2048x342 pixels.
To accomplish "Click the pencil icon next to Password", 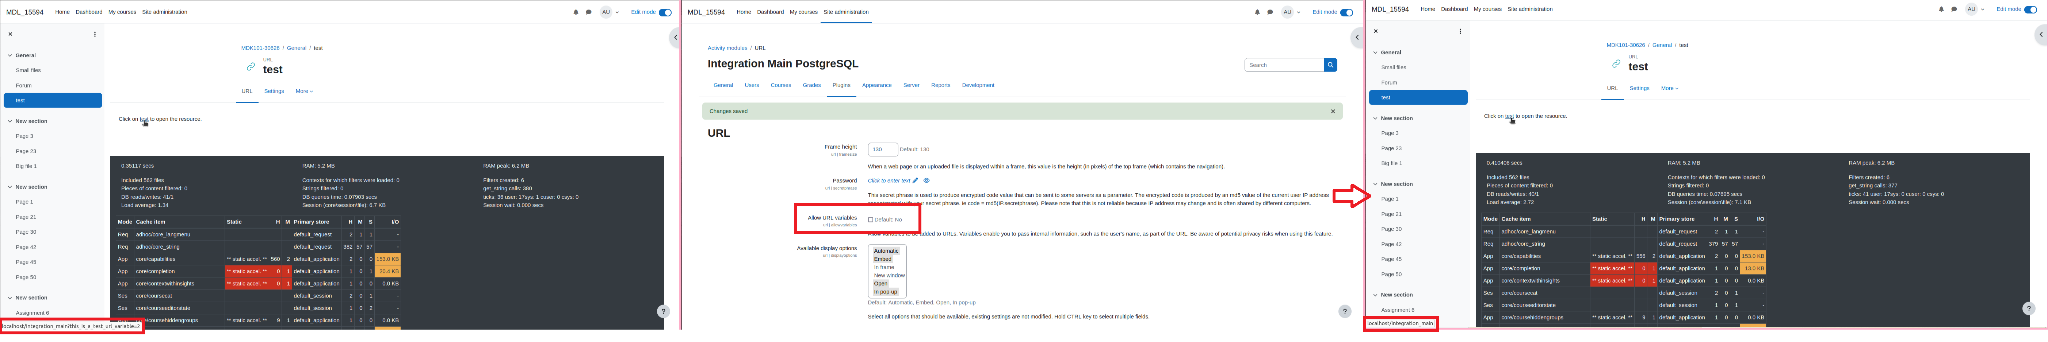I will click(915, 181).
